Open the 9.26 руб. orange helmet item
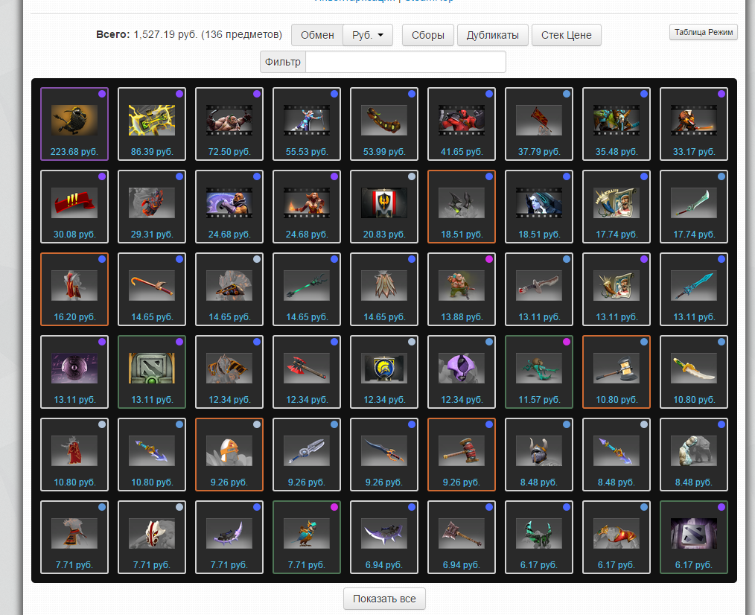This screenshot has width=755, height=615. pyautogui.click(x=229, y=455)
